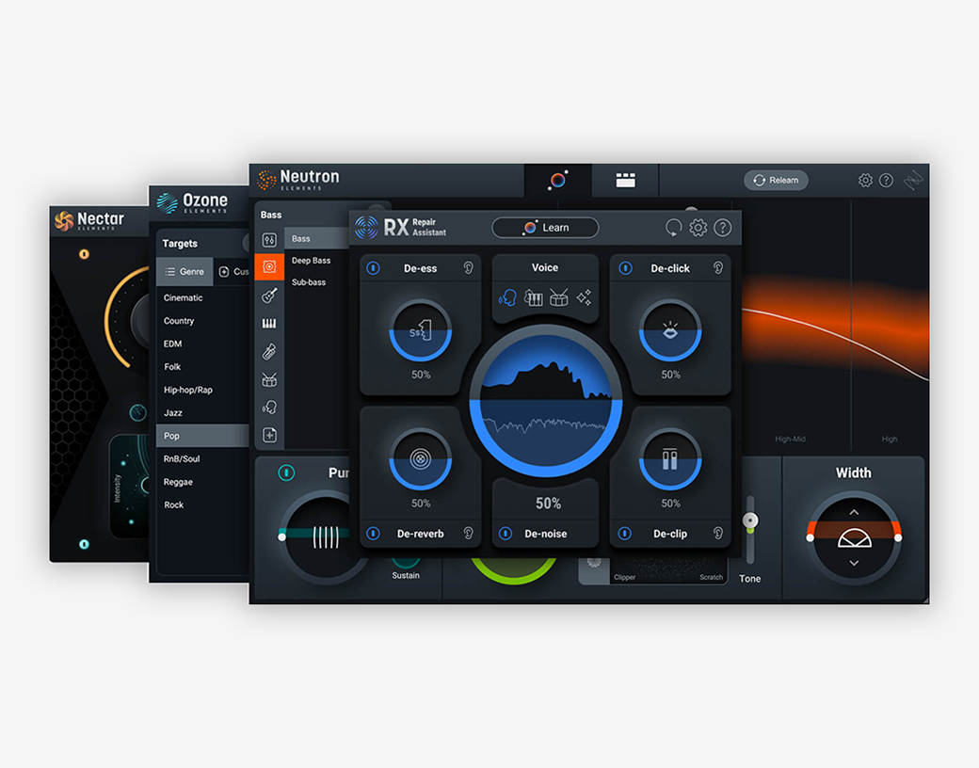Click the Learn button in RX
Screen dimensions: 979x768
tap(545, 228)
